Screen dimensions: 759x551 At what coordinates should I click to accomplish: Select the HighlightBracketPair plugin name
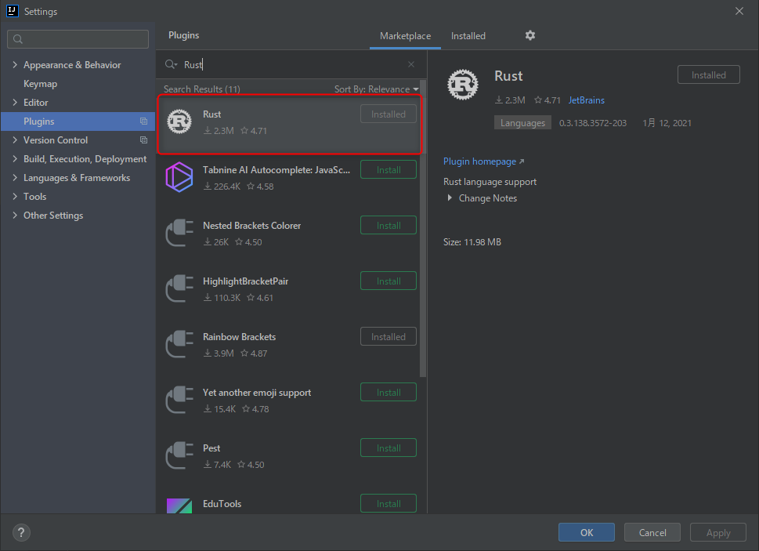[245, 281]
